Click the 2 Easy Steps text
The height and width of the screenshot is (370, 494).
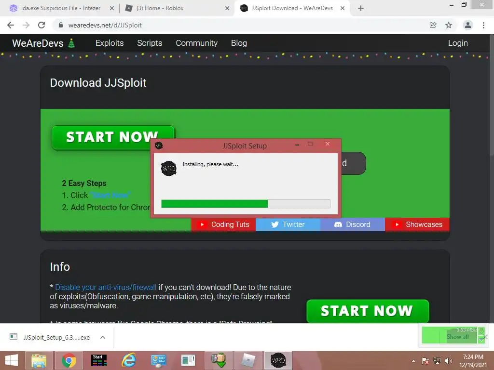click(84, 183)
